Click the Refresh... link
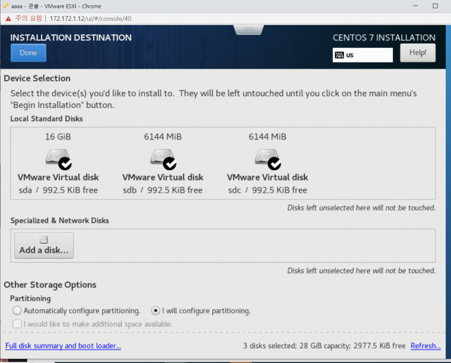The width and height of the screenshot is (451, 363). pyautogui.click(x=425, y=346)
